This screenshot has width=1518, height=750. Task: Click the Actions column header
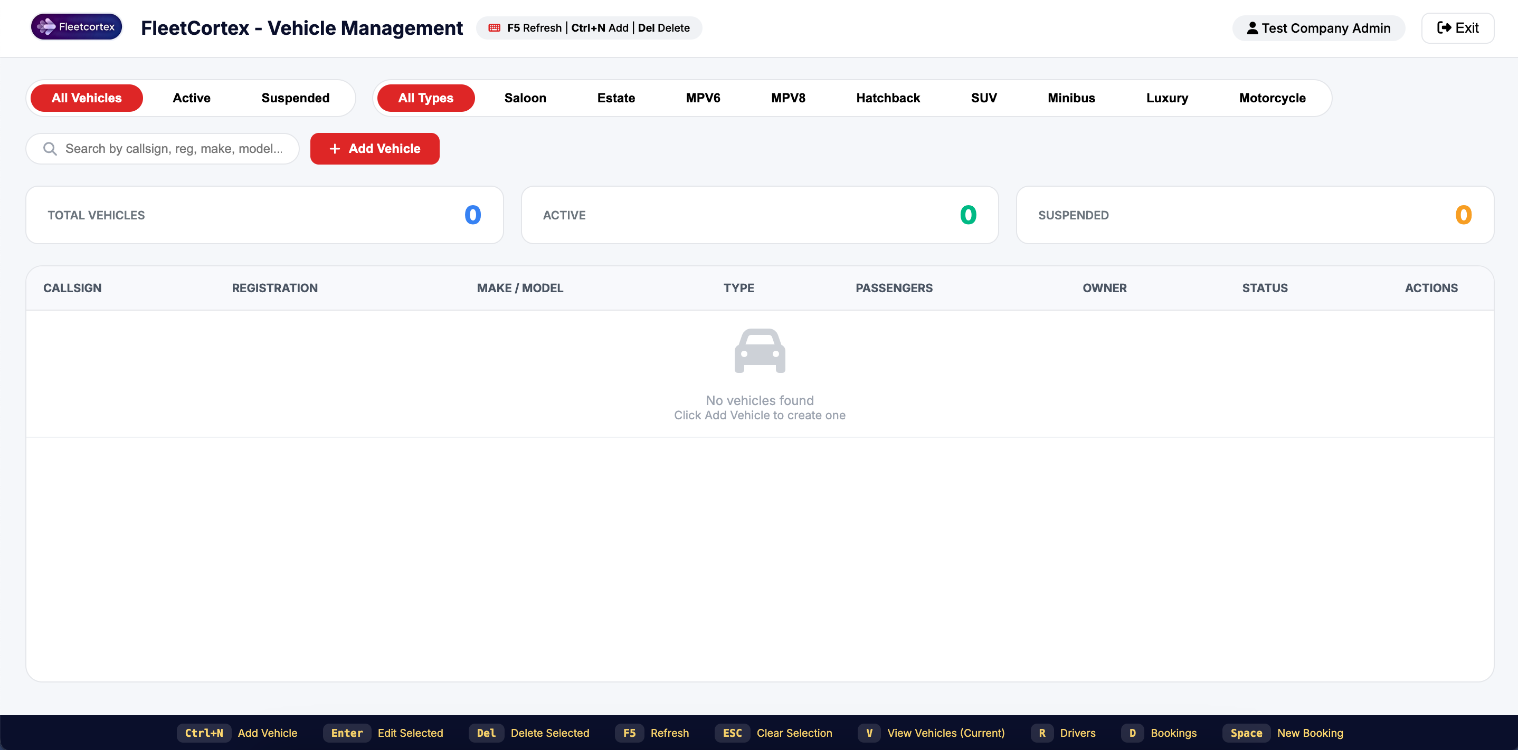1431,288
